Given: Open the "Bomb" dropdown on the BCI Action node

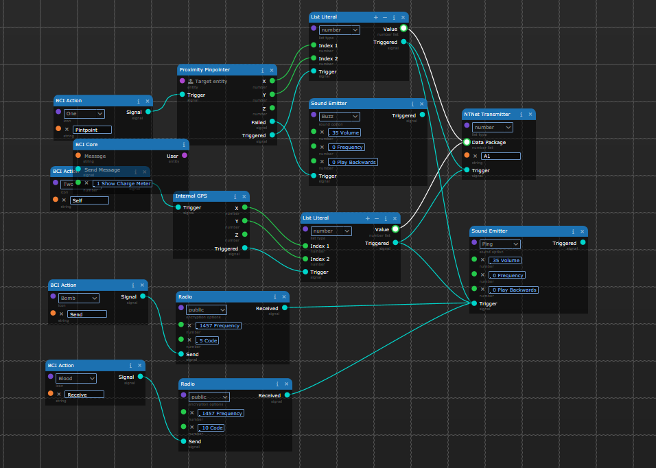Looking at the screenshot, I should pyautogui.click(x=78, y=298).
